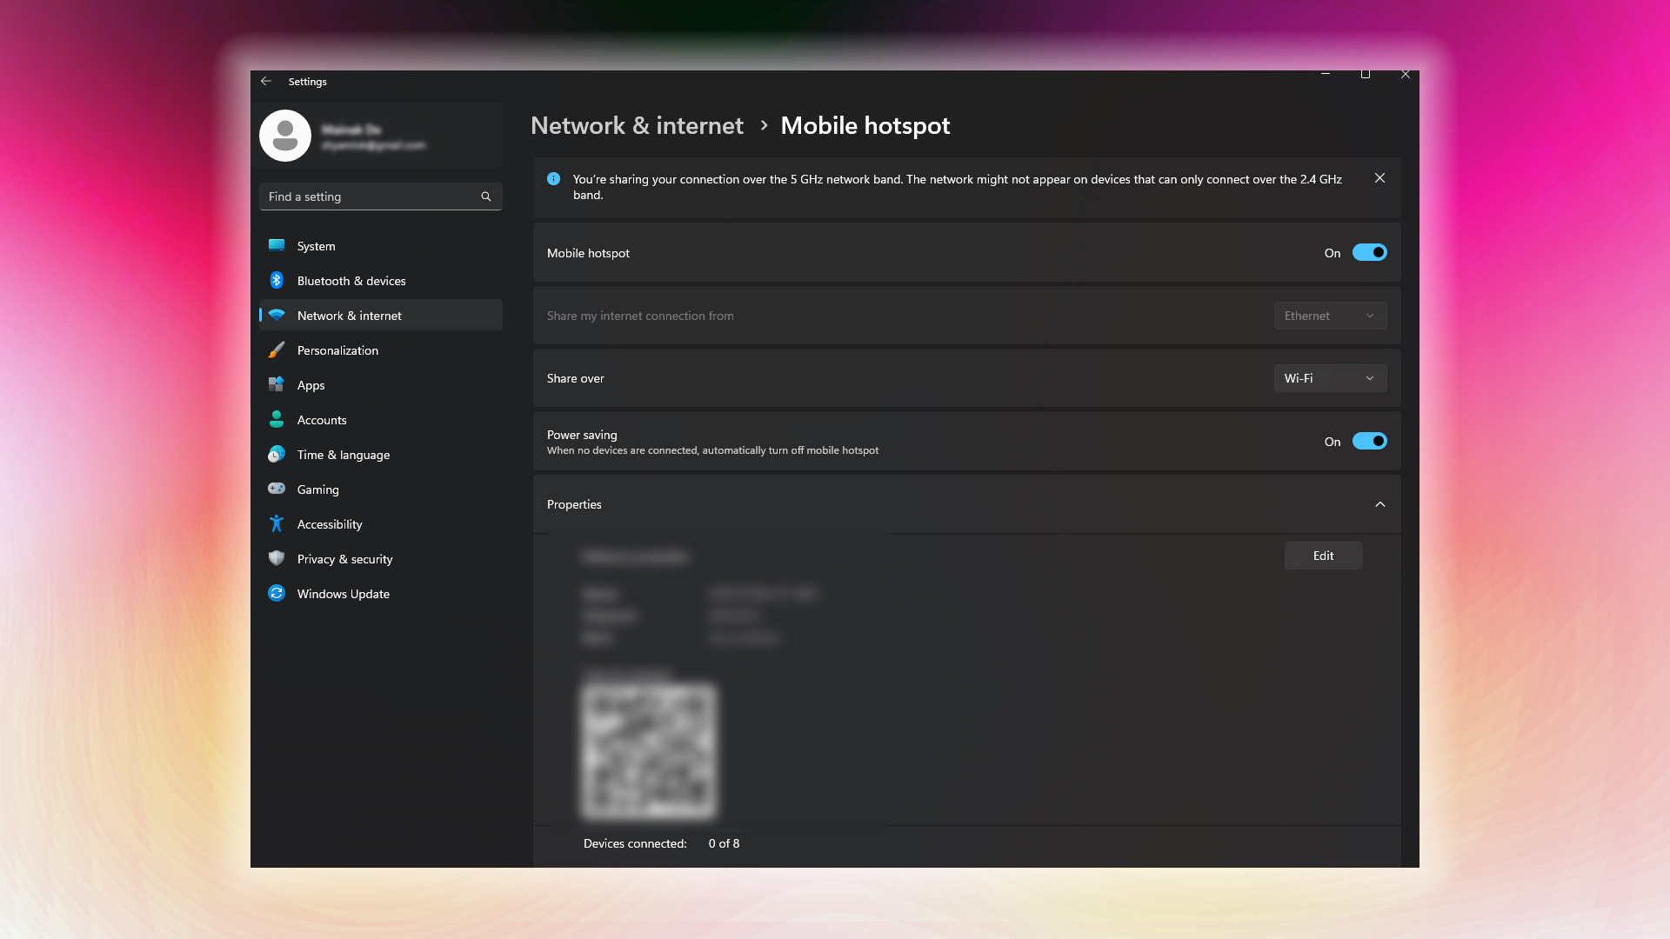This screenshot has height=939, width=1670.
Task: Click the Windows Update refresh icon
Action: [277, 593]
